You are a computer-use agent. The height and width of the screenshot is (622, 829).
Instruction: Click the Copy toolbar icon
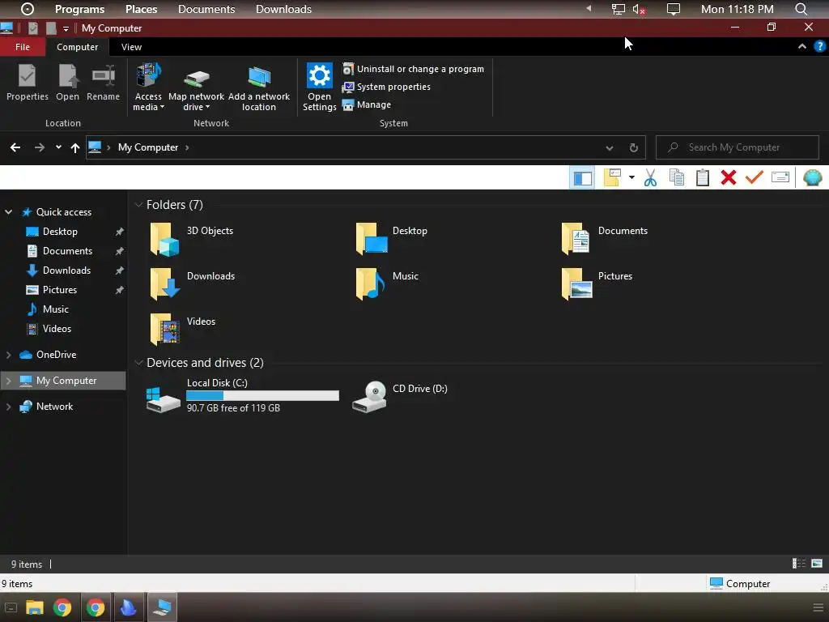click(677, 177)
